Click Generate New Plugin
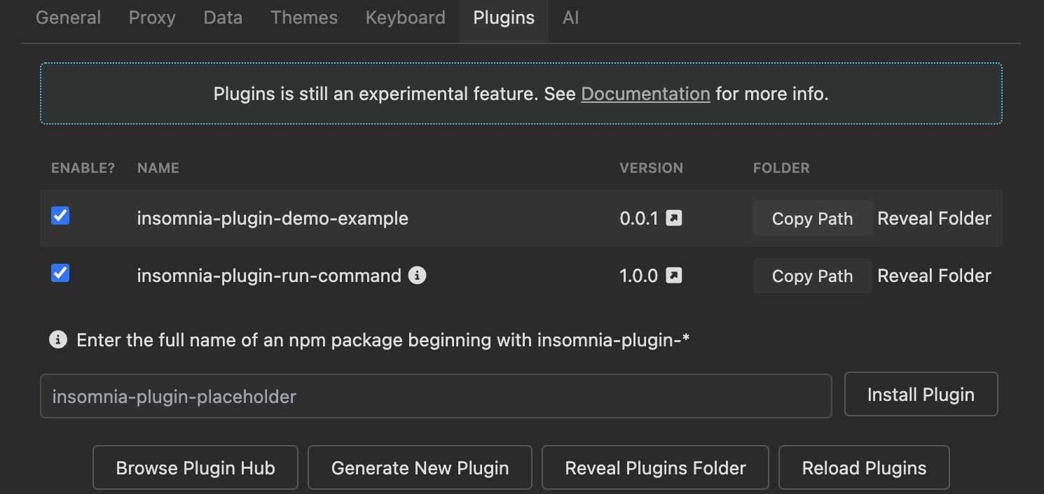 [420, 468]
